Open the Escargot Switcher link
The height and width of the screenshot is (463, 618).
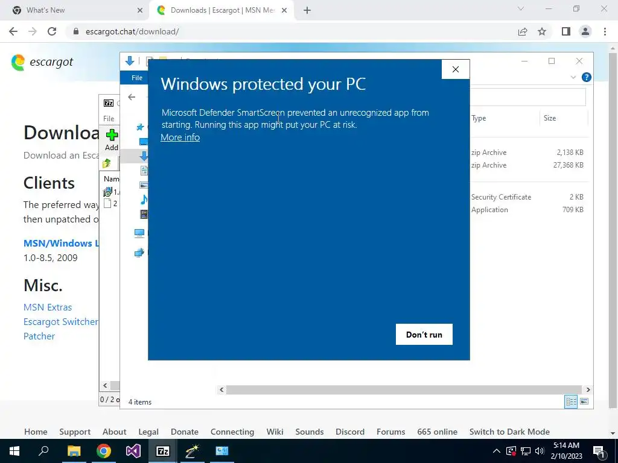(61, 322)
